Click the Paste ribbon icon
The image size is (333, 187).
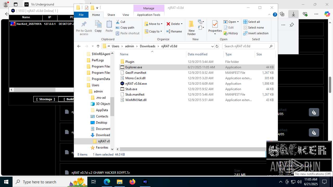(x=109, y=26)
